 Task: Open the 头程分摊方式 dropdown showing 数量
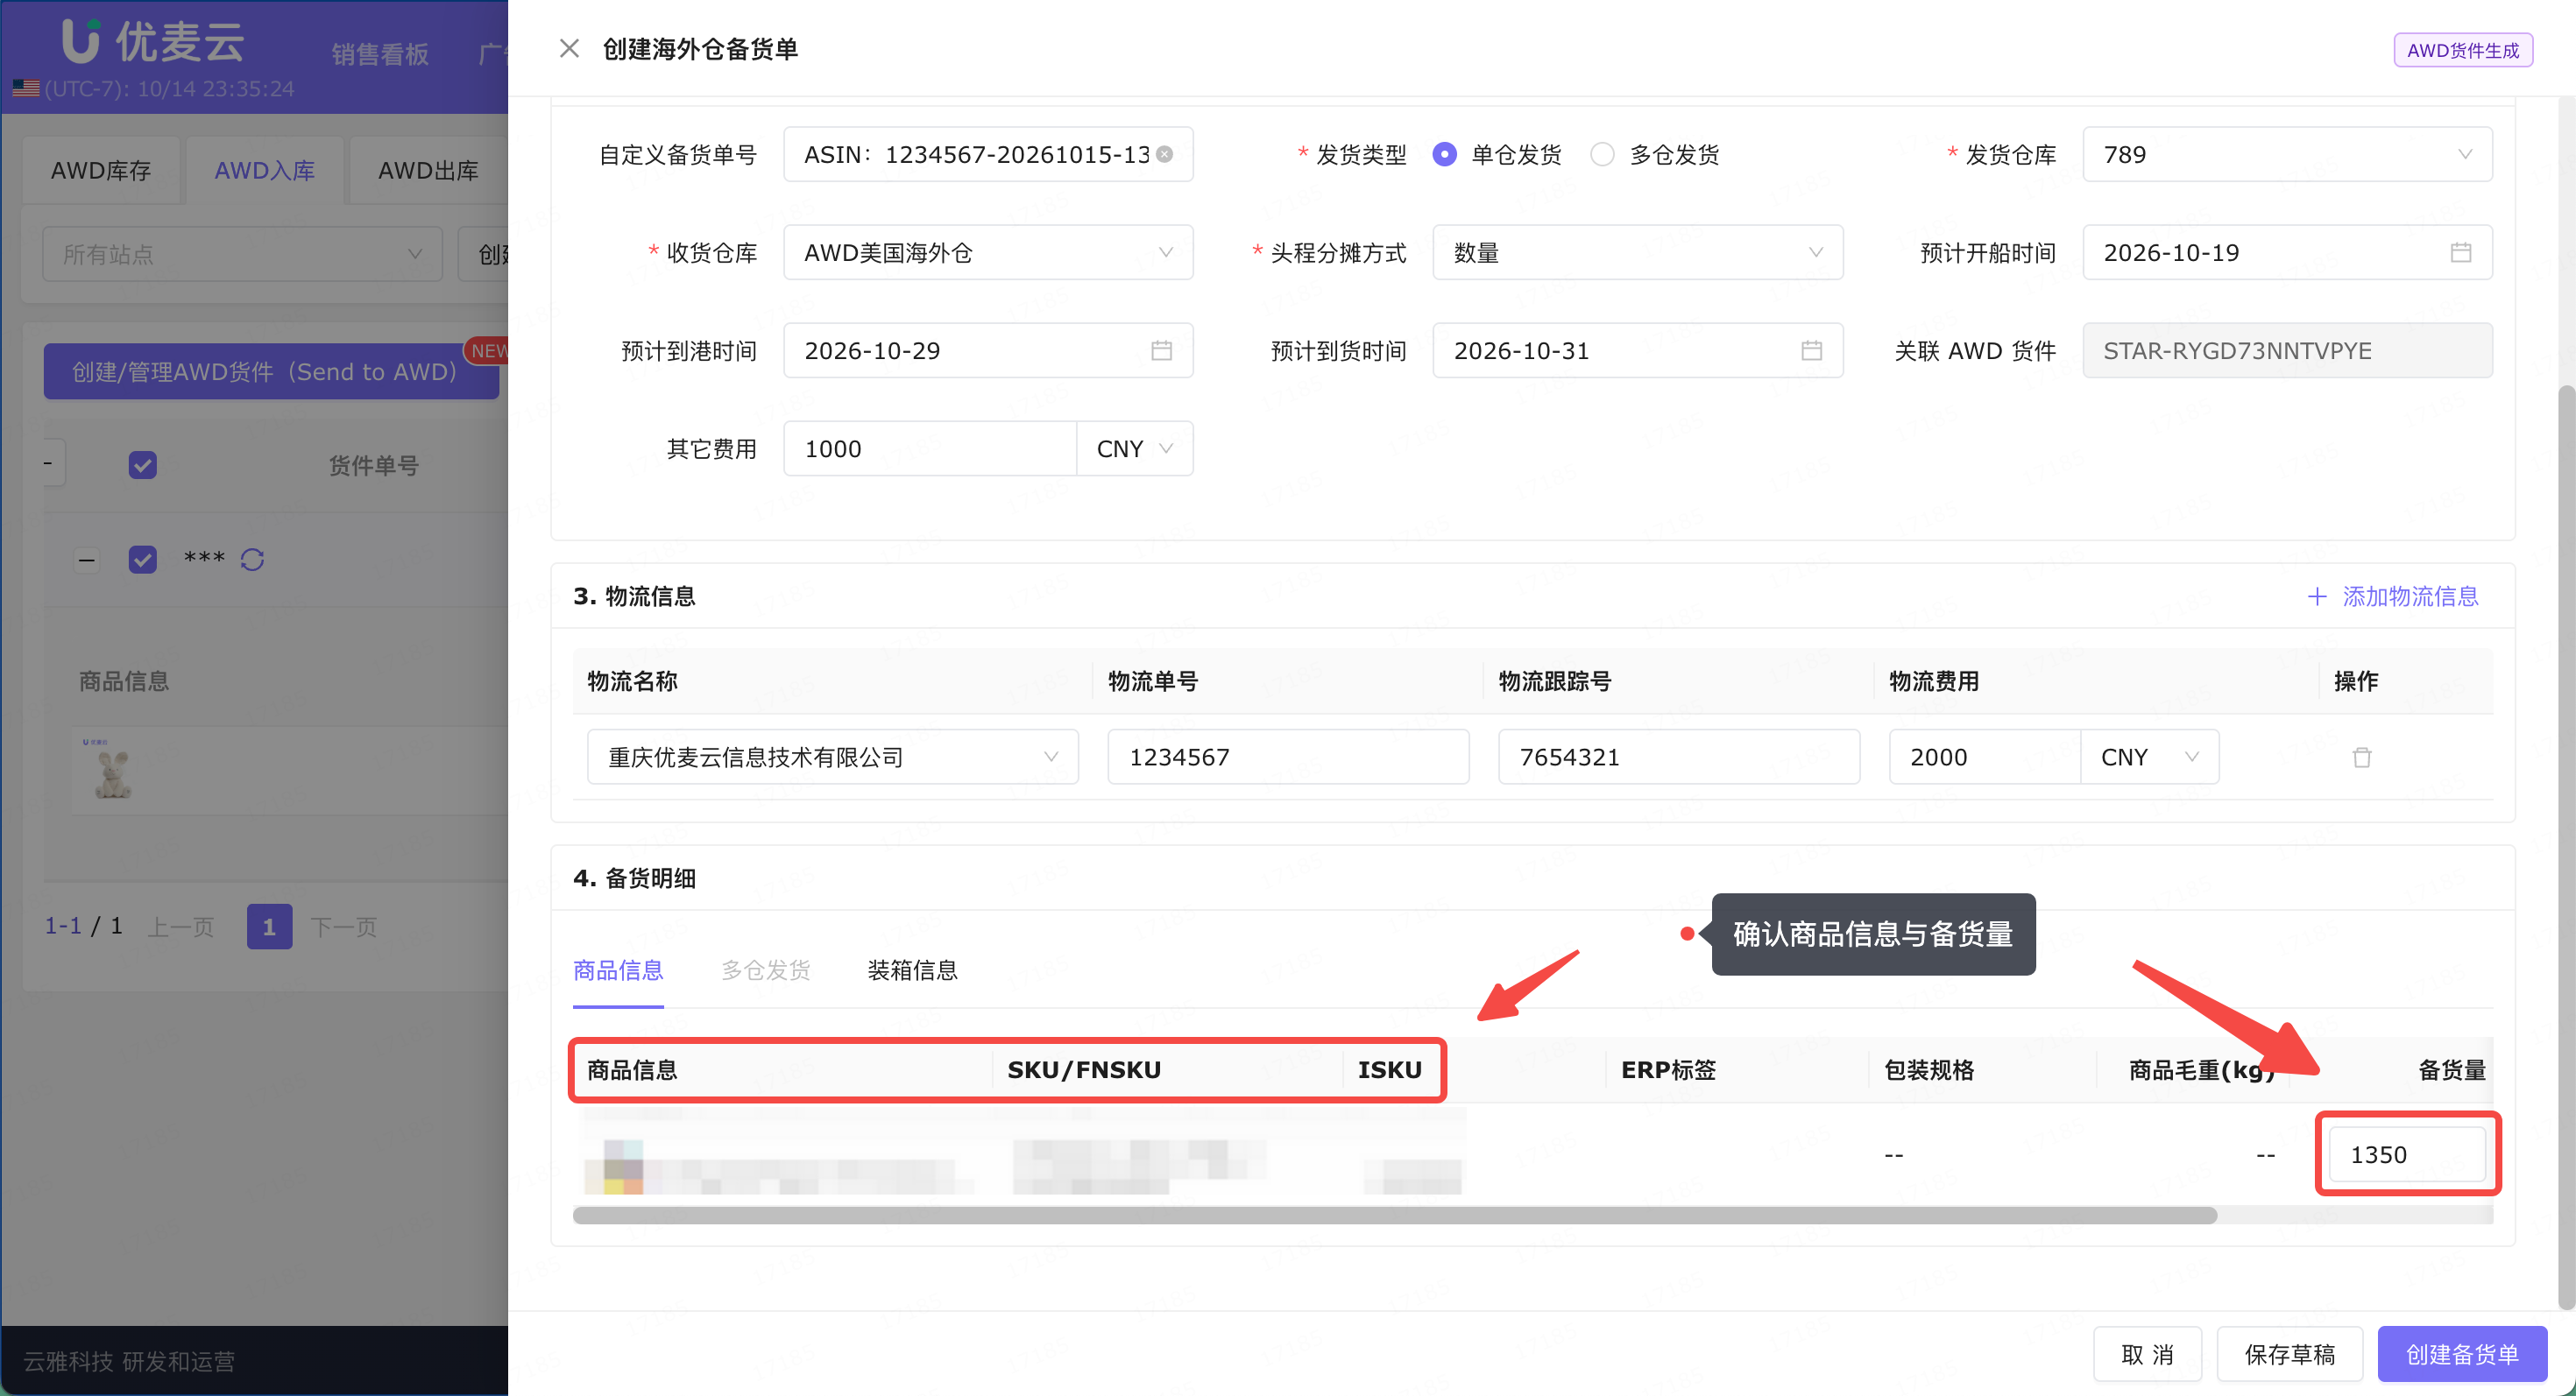click(x=1637, y=252)
